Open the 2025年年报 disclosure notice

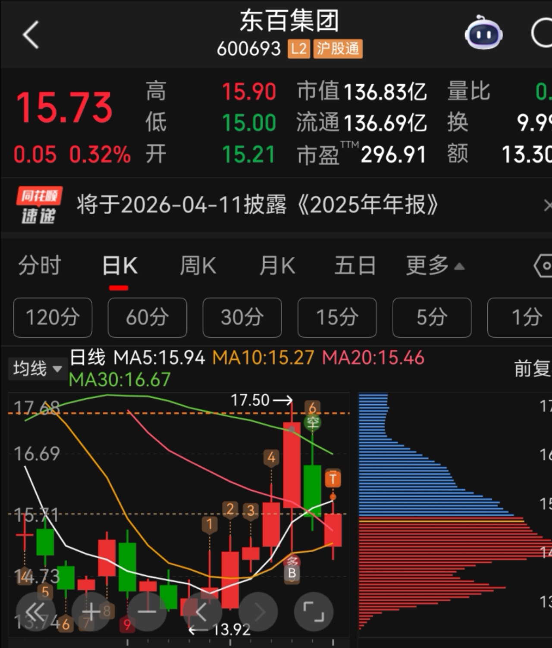257,205
